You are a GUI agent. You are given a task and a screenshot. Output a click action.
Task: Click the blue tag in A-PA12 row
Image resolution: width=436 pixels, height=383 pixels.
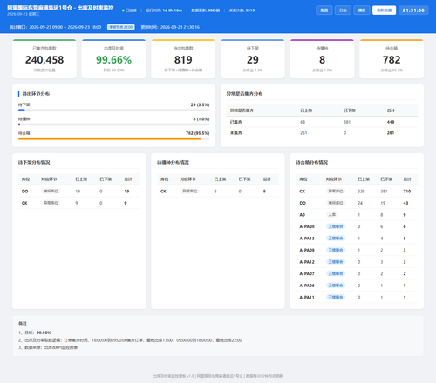pos(336,262)
